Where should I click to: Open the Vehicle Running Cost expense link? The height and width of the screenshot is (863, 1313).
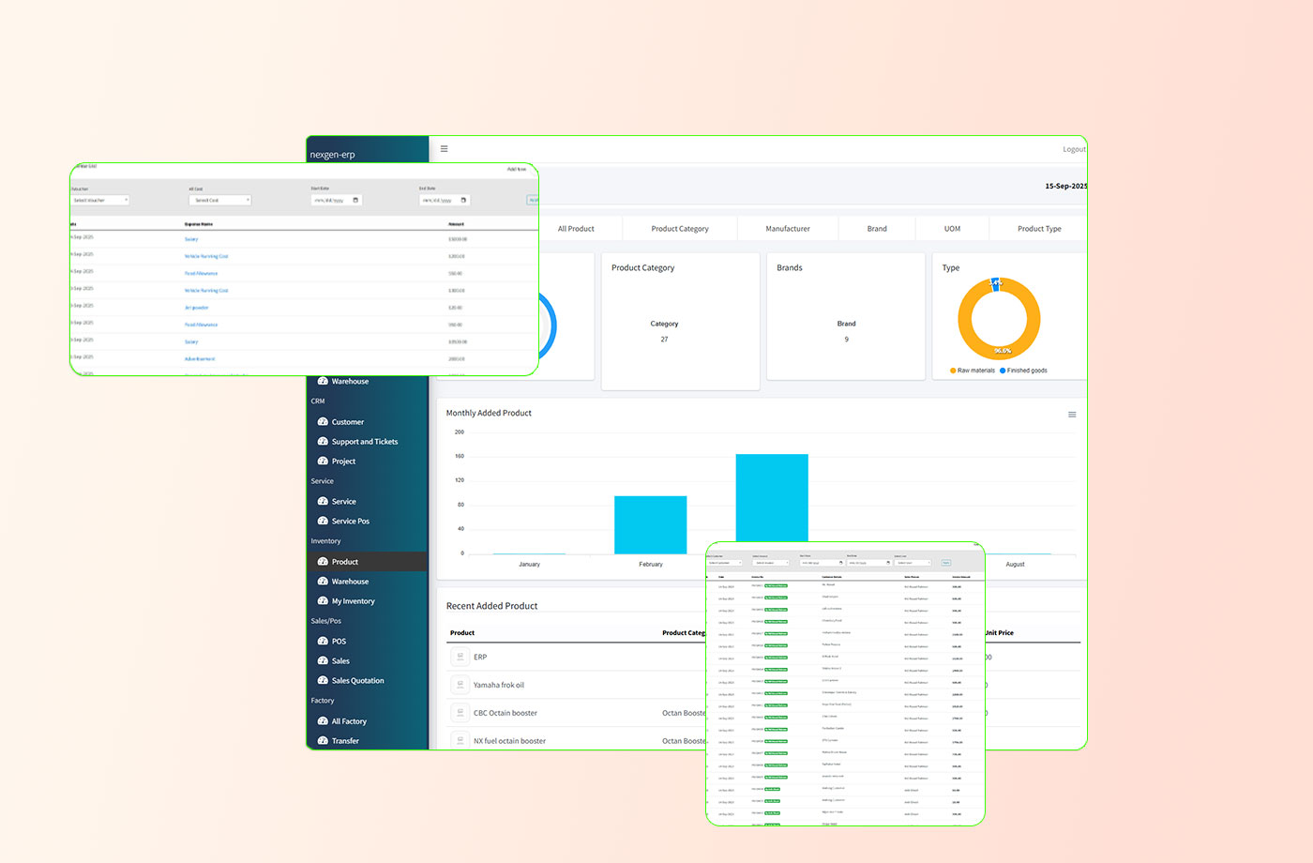[206, 256]
